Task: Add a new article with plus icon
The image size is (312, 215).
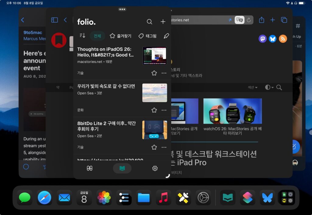Action: [163, 22]
